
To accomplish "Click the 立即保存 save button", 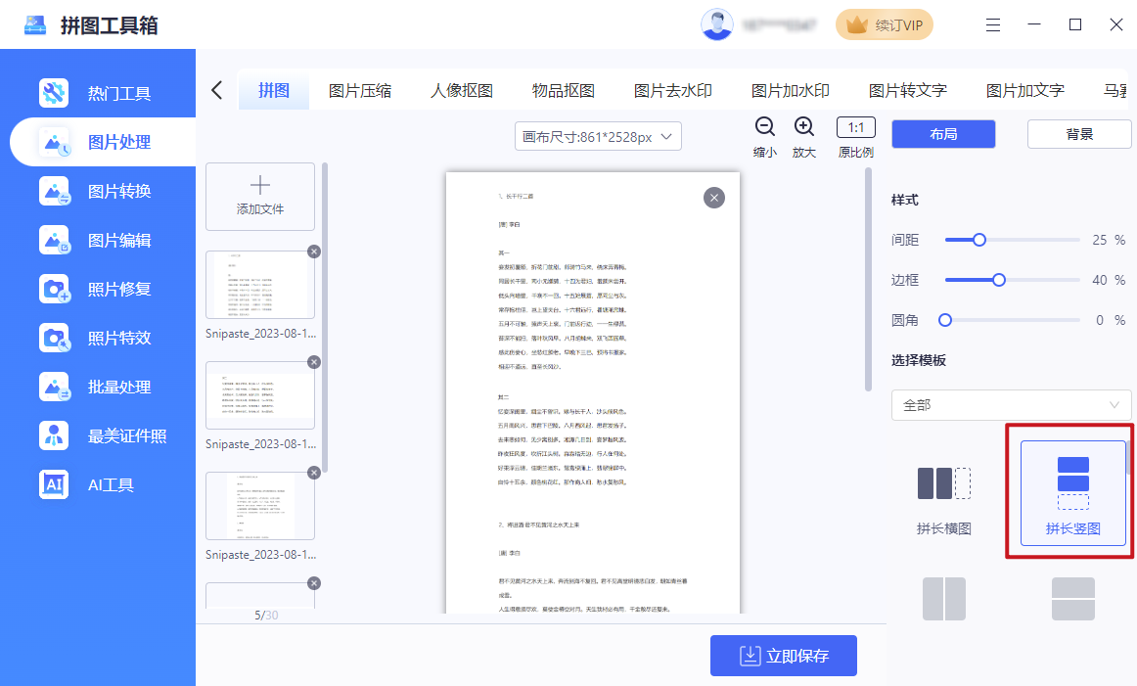I will [783, 656].
